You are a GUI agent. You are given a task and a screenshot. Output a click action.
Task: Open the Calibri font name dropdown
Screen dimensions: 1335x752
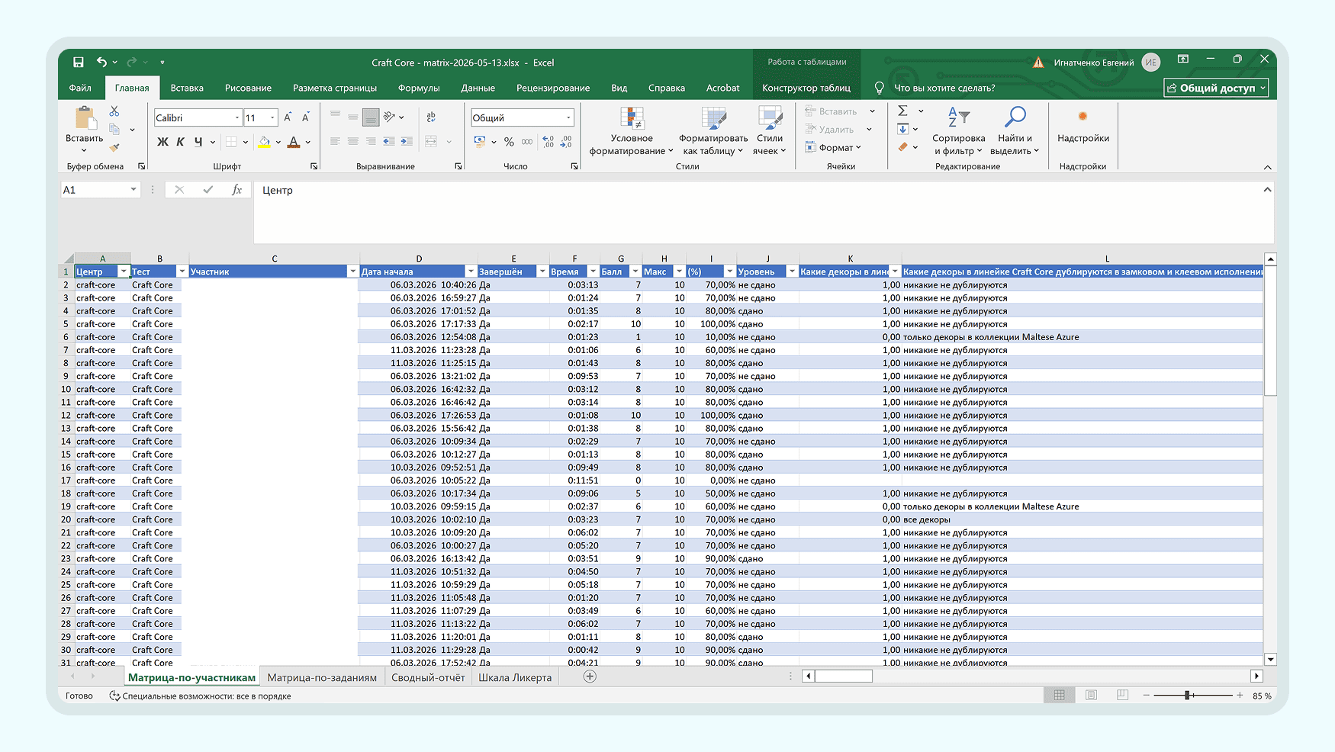(236, 118)
